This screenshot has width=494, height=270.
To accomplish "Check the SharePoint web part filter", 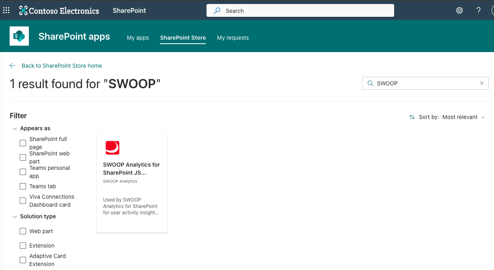I will [23, 157].
